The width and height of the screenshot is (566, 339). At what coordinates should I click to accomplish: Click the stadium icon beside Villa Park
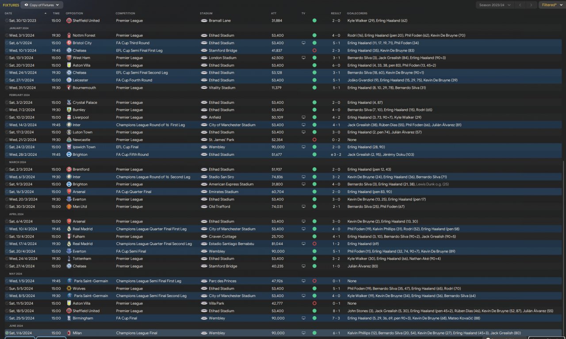click(x=204, y=303)
